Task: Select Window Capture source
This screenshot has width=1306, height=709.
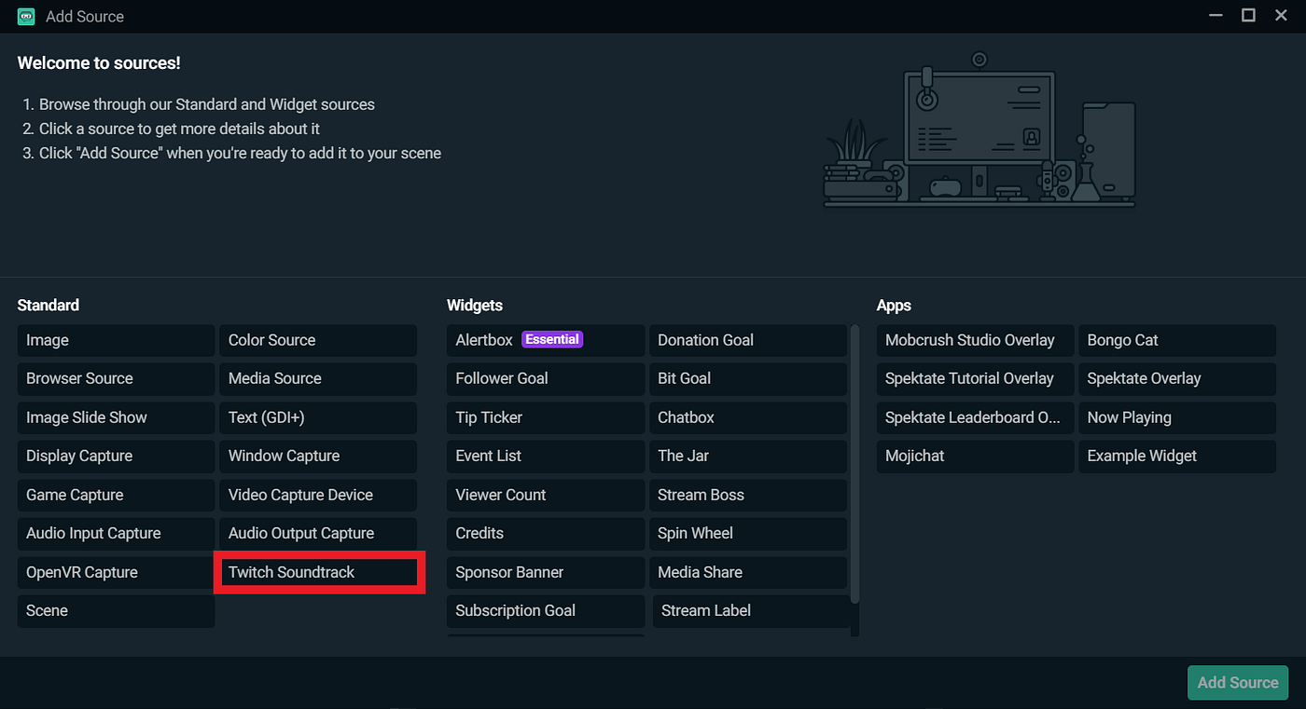Action: click(x=318, y=456)
